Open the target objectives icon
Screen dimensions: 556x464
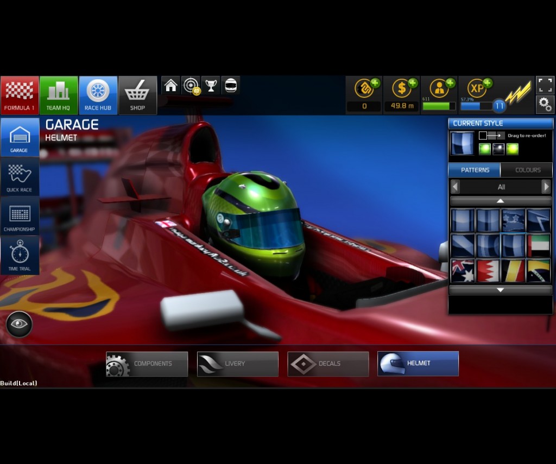191,86
